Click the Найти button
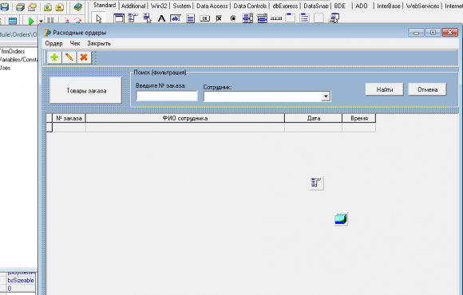This screenshot has height=295, width=463. pyautogui.click(x=385, y=89)
